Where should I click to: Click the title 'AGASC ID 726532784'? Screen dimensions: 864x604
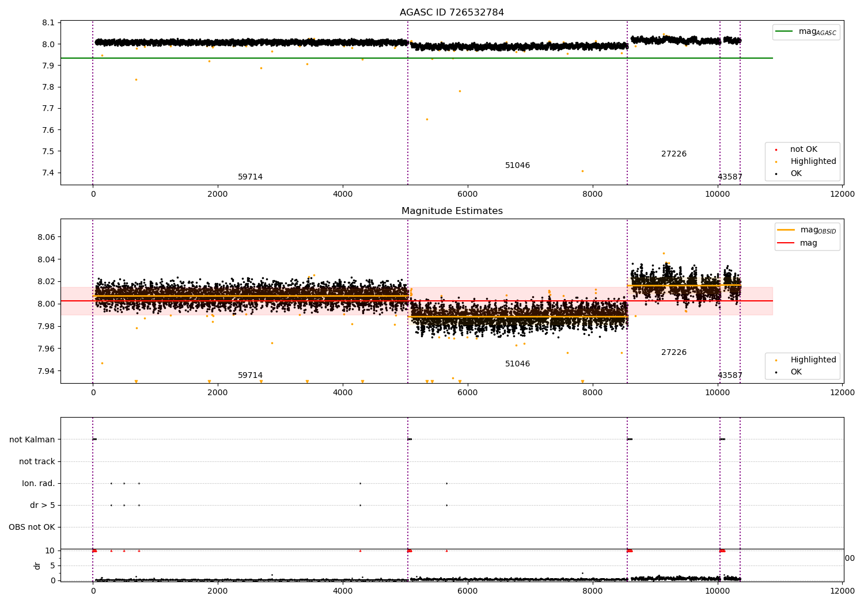pos(452,13)
